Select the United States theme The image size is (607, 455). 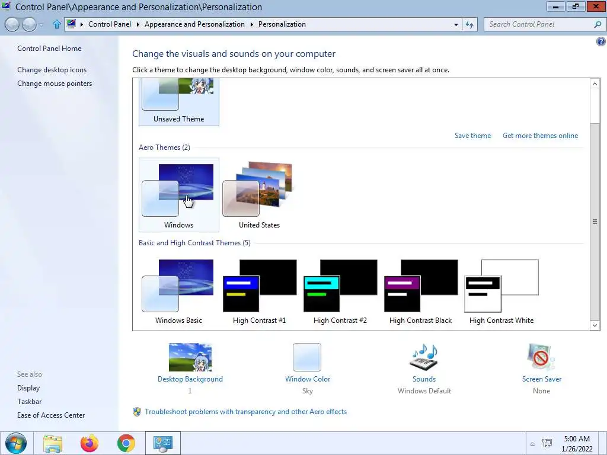[x=259, y=194]
